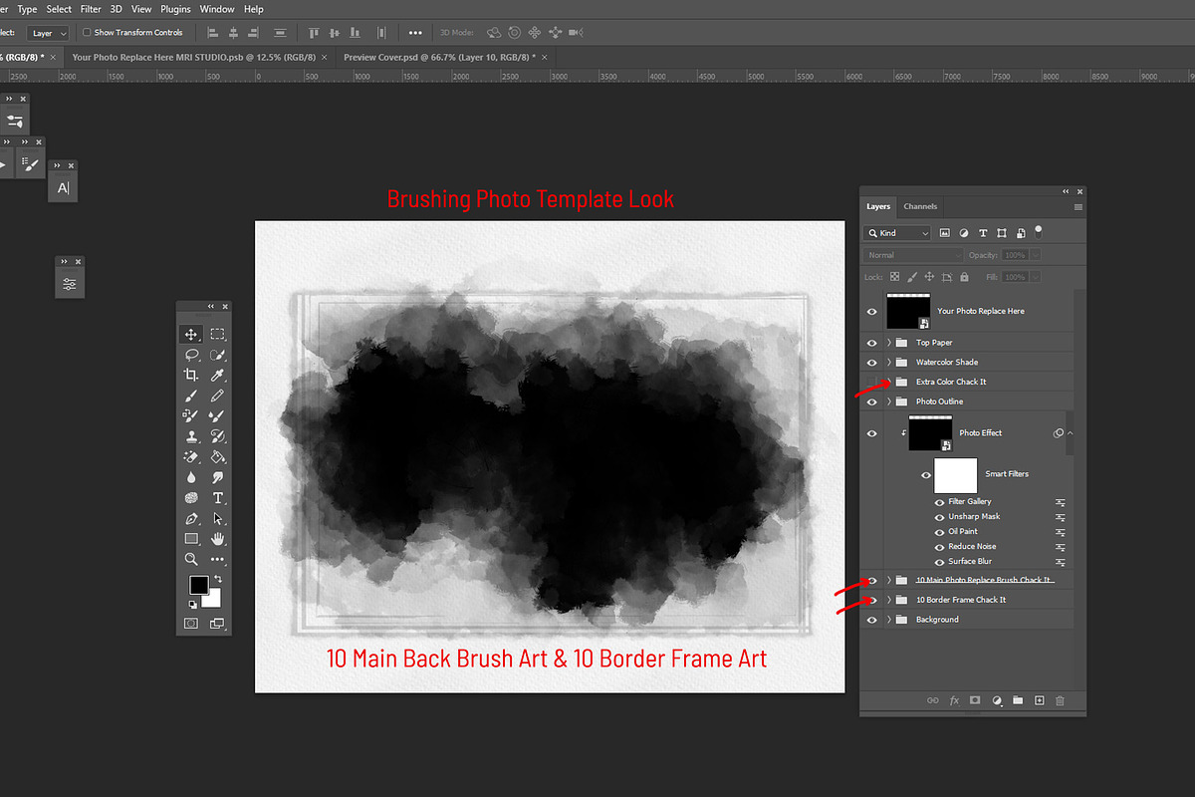Select the Paint Bucket tool

point(217,457)
